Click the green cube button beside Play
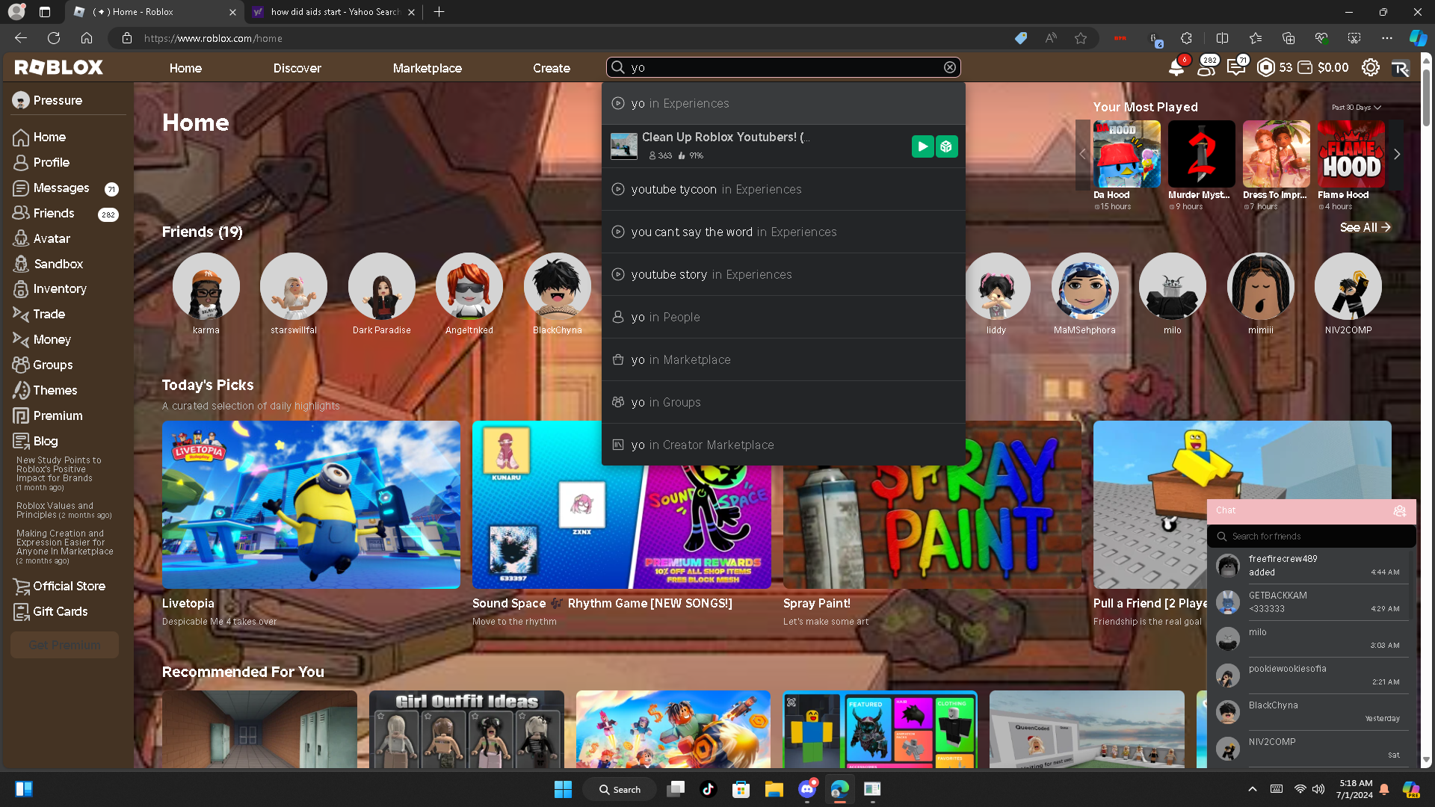 click(946, 146)
